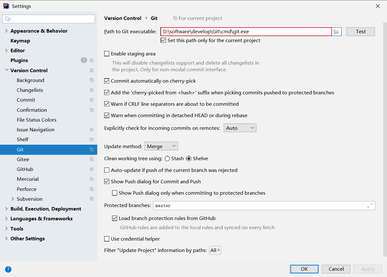Click the vertical scrollbar of settings panel

pyautogui.click(x=385, y=139)
